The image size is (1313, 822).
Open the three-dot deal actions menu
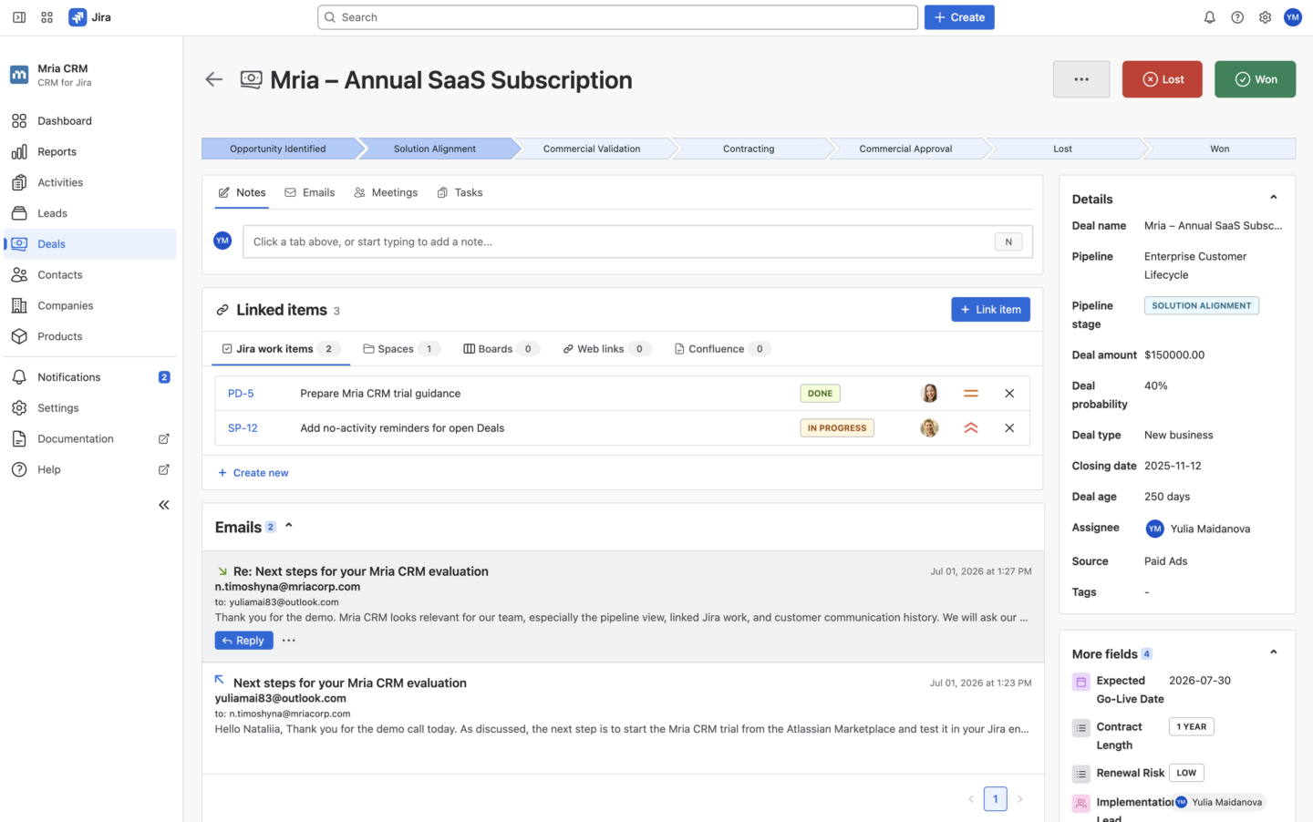click(1081, 79)
